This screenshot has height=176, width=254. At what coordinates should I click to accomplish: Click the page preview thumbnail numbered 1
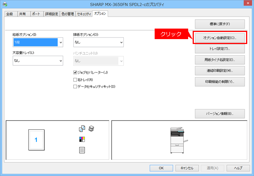[37, 140]
